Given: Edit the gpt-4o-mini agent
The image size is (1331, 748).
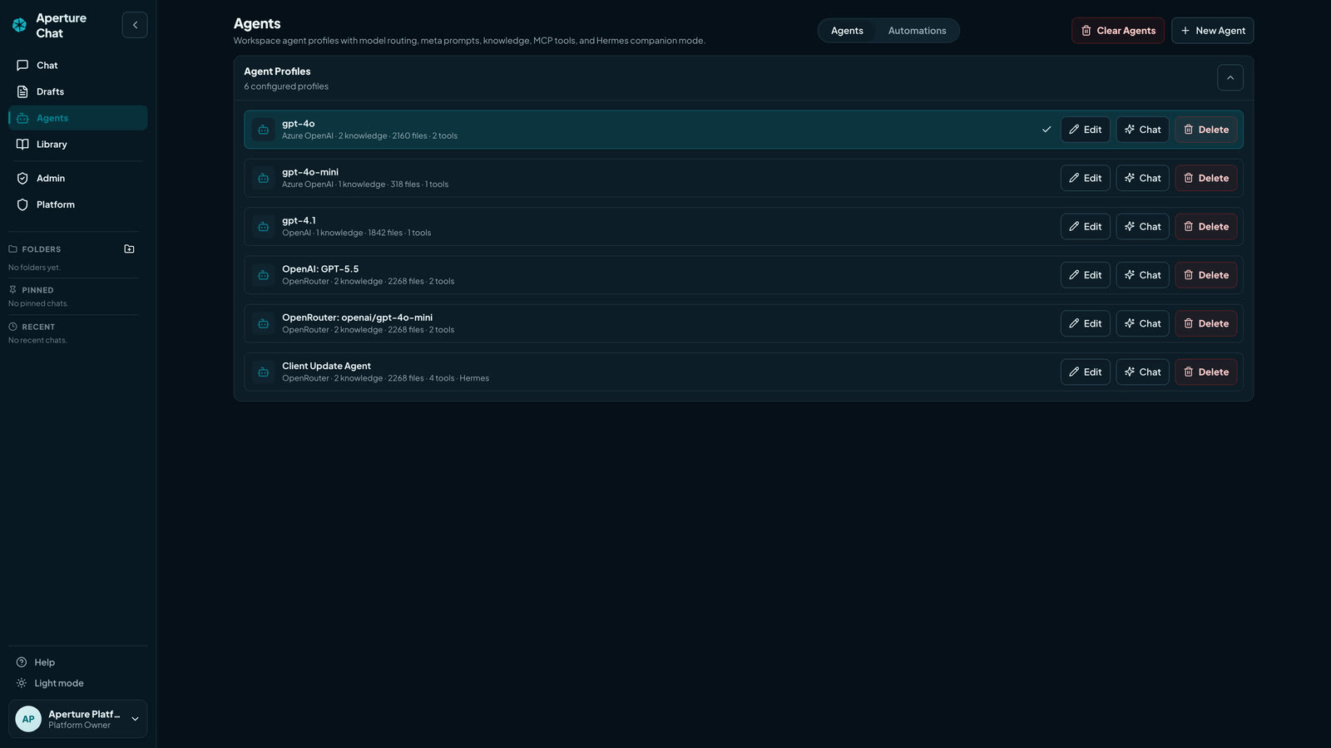Looking at the screenshot, I should [1085, 178].
